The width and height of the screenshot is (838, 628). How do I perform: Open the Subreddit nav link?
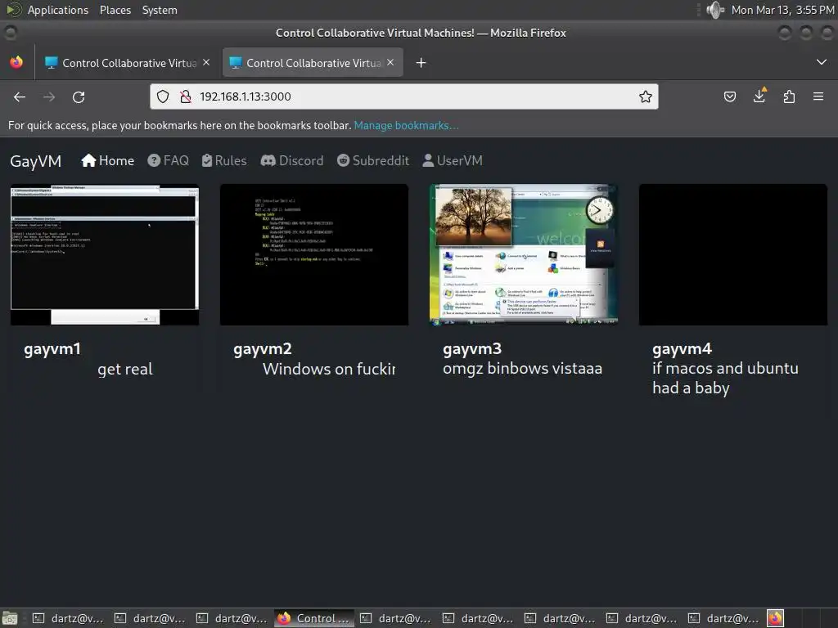[x=373, y=161]
